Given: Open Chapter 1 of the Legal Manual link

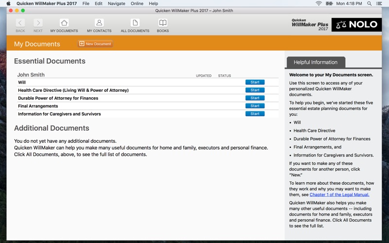Looking at the screenshot, I should [x=339, y=194].
